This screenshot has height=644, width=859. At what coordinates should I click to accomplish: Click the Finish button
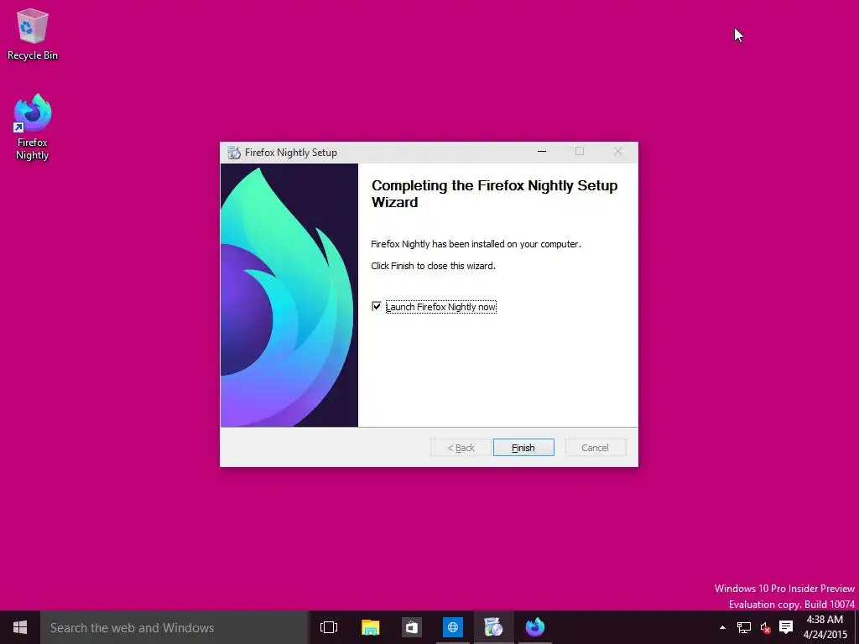(523, 448)
